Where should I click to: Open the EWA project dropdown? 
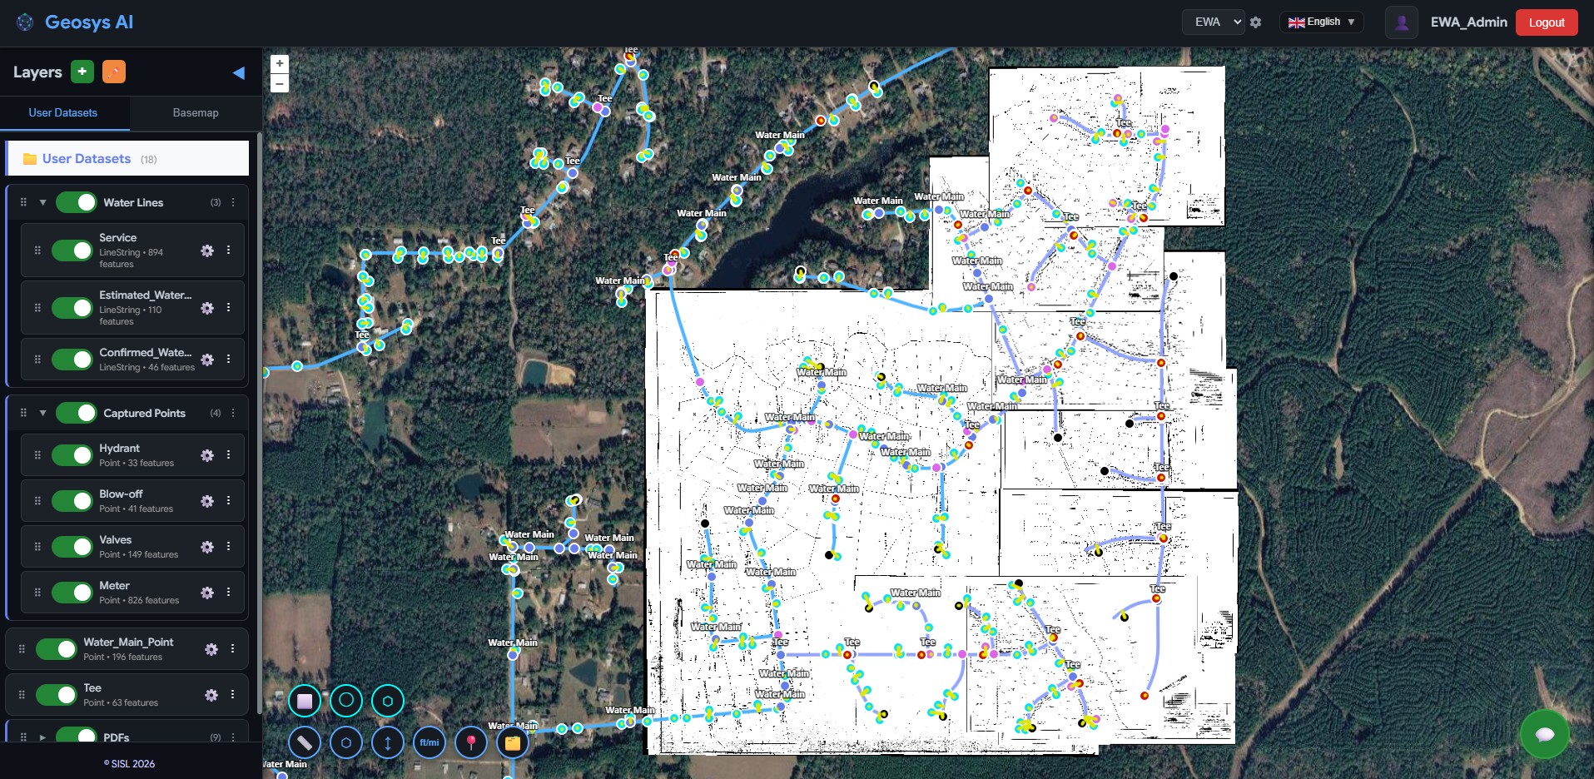pos(1214,22)
